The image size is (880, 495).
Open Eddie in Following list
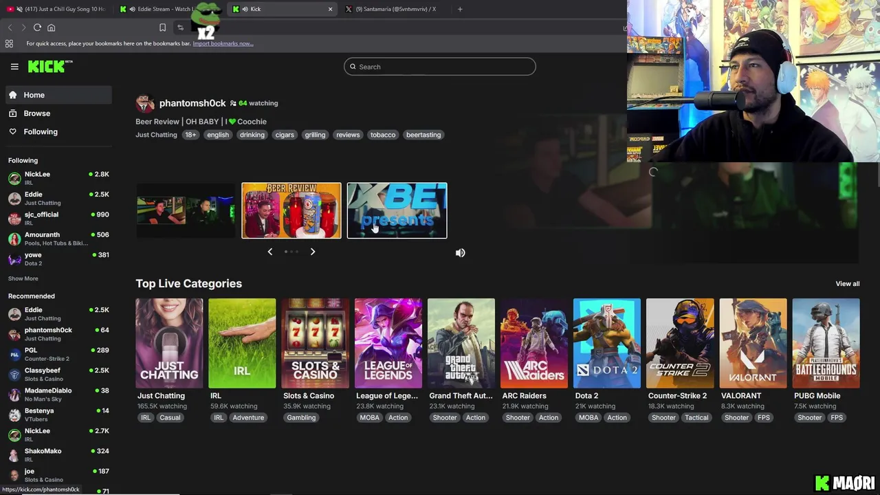click(x=58, y=198)
